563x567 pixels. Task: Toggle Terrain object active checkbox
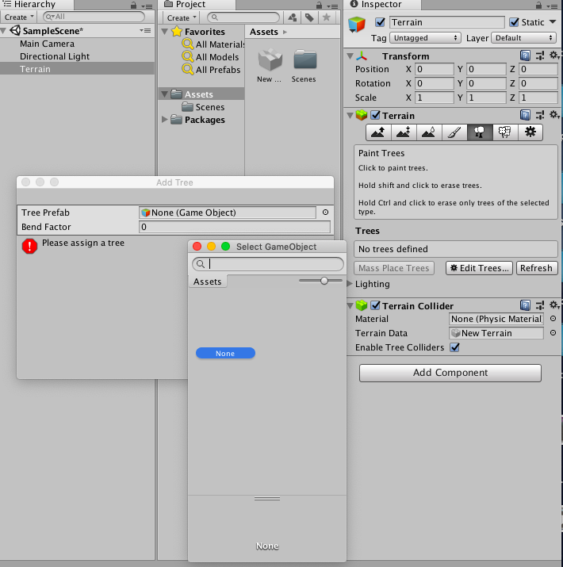380,22
